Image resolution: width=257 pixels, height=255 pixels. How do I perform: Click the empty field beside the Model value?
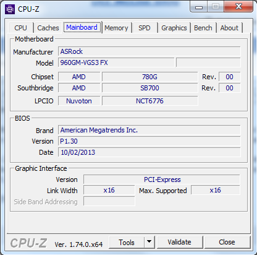pyautogui.click(x=208, y=63)
